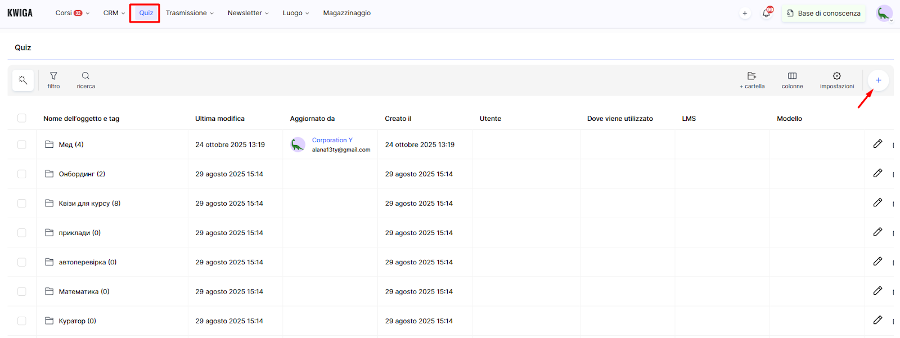Open the Квізи для курсу folder

tap(89, 204)
